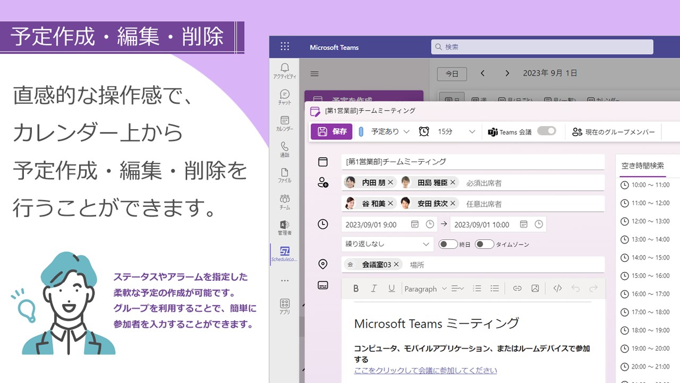Edit the [第1営業部]チームミーティング title field
This screenshot has width=680, height=383.
tap(473, 162)
